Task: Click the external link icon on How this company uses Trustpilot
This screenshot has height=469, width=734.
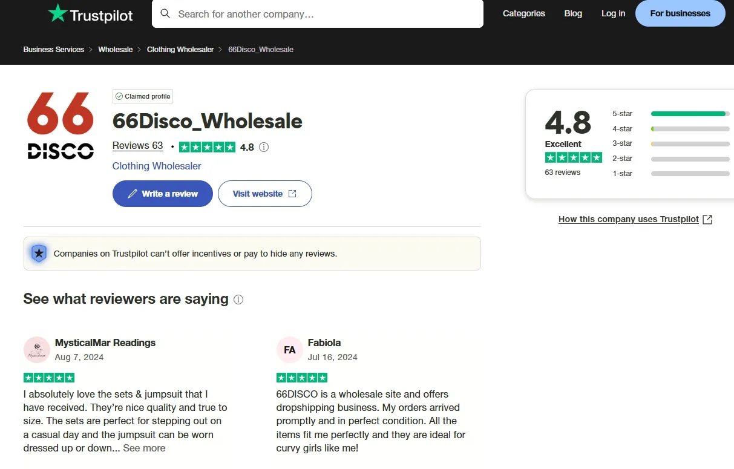Action: 707,219
